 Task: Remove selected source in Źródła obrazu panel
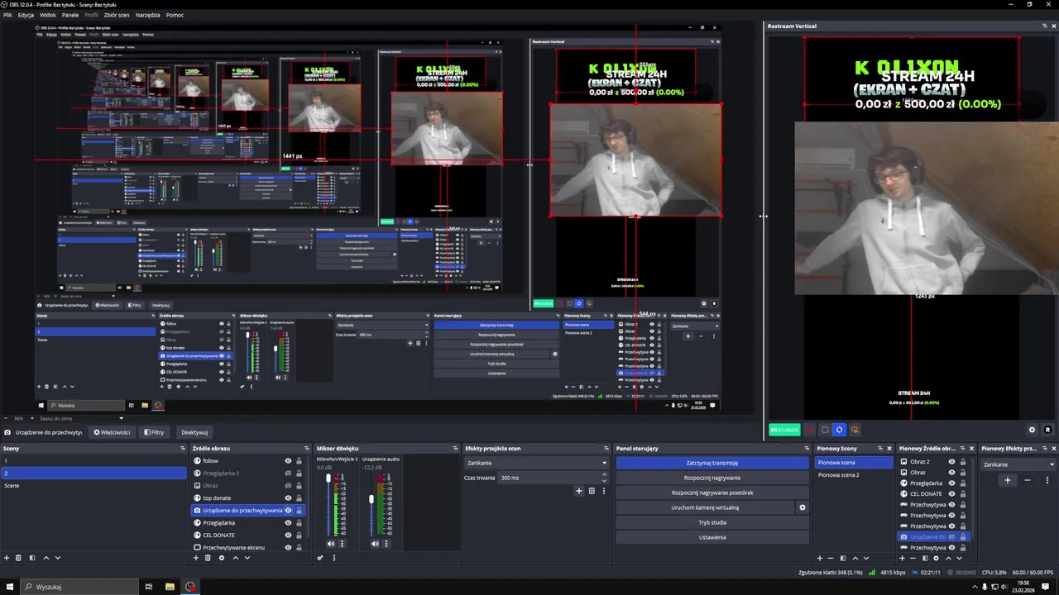click(x=208, y=558)
